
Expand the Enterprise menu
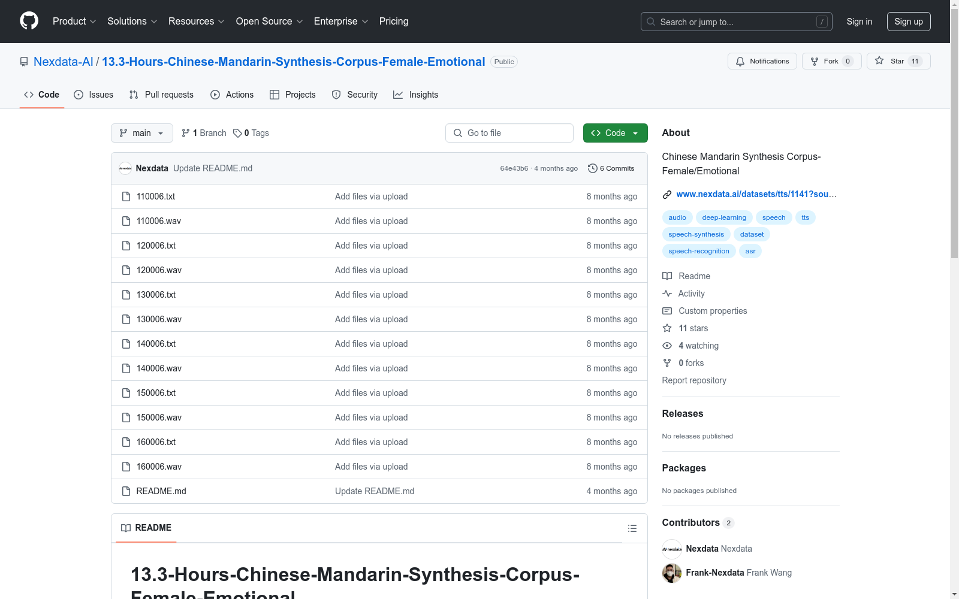coord(341,22)
